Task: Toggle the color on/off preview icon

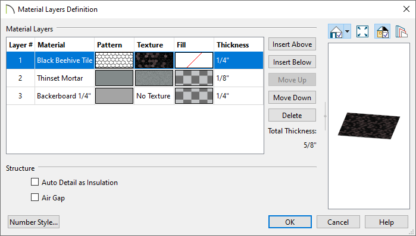Action: point(382,31)
